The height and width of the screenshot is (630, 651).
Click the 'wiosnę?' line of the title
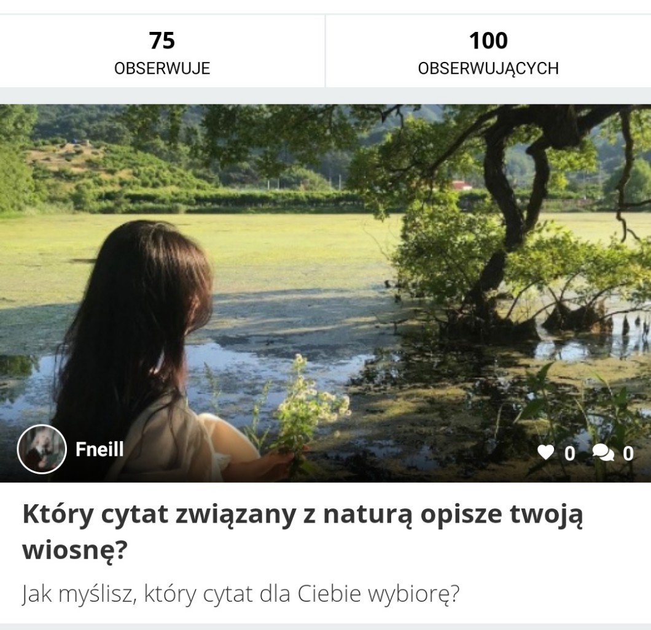[74, 550]
